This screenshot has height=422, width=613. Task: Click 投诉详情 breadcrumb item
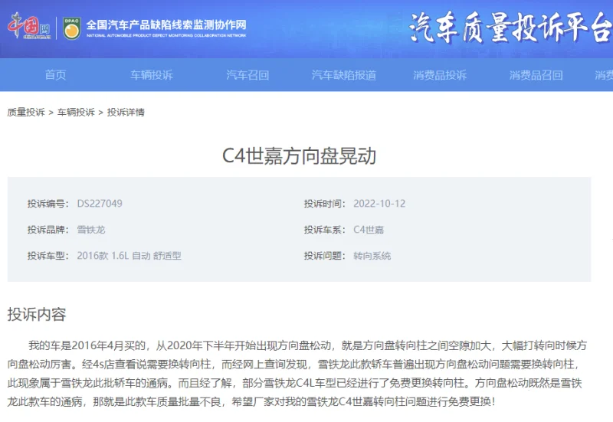tap(126, 113)
